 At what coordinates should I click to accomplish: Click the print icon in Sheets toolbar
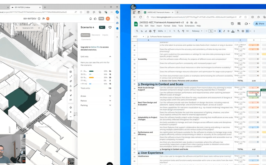(x=150, y=31)
